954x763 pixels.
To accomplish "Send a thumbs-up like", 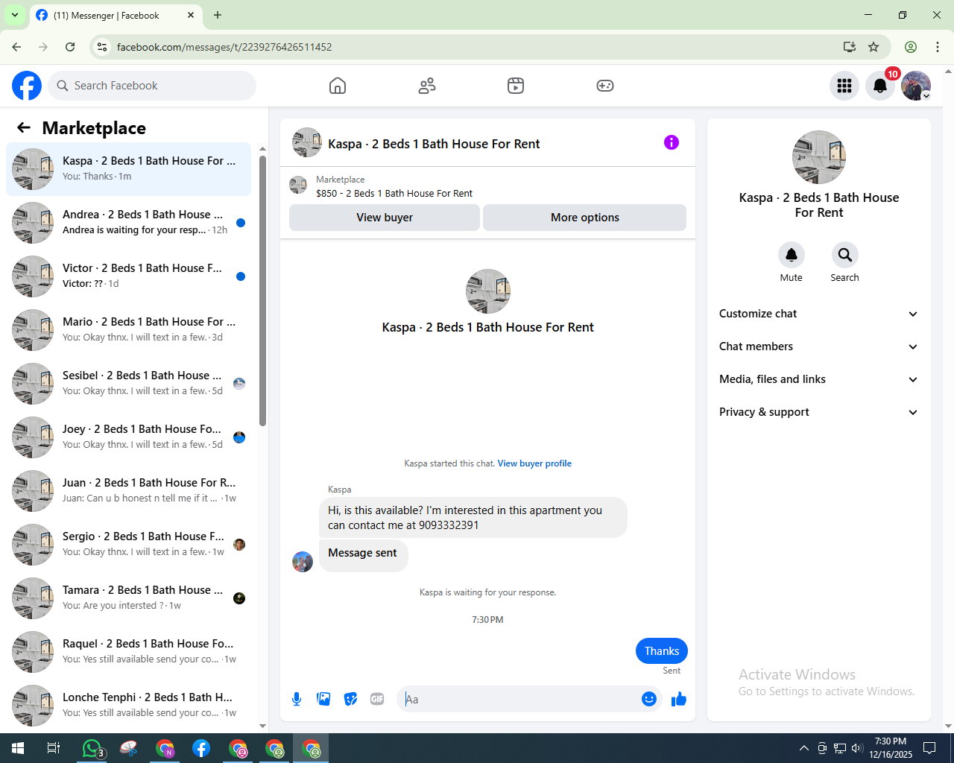I will (679, 699).
